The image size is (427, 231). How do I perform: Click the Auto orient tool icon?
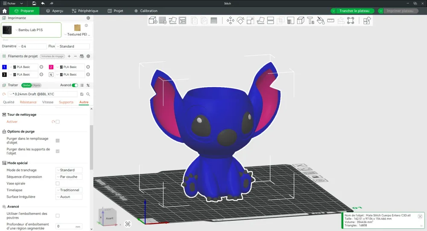pos(173,20)
